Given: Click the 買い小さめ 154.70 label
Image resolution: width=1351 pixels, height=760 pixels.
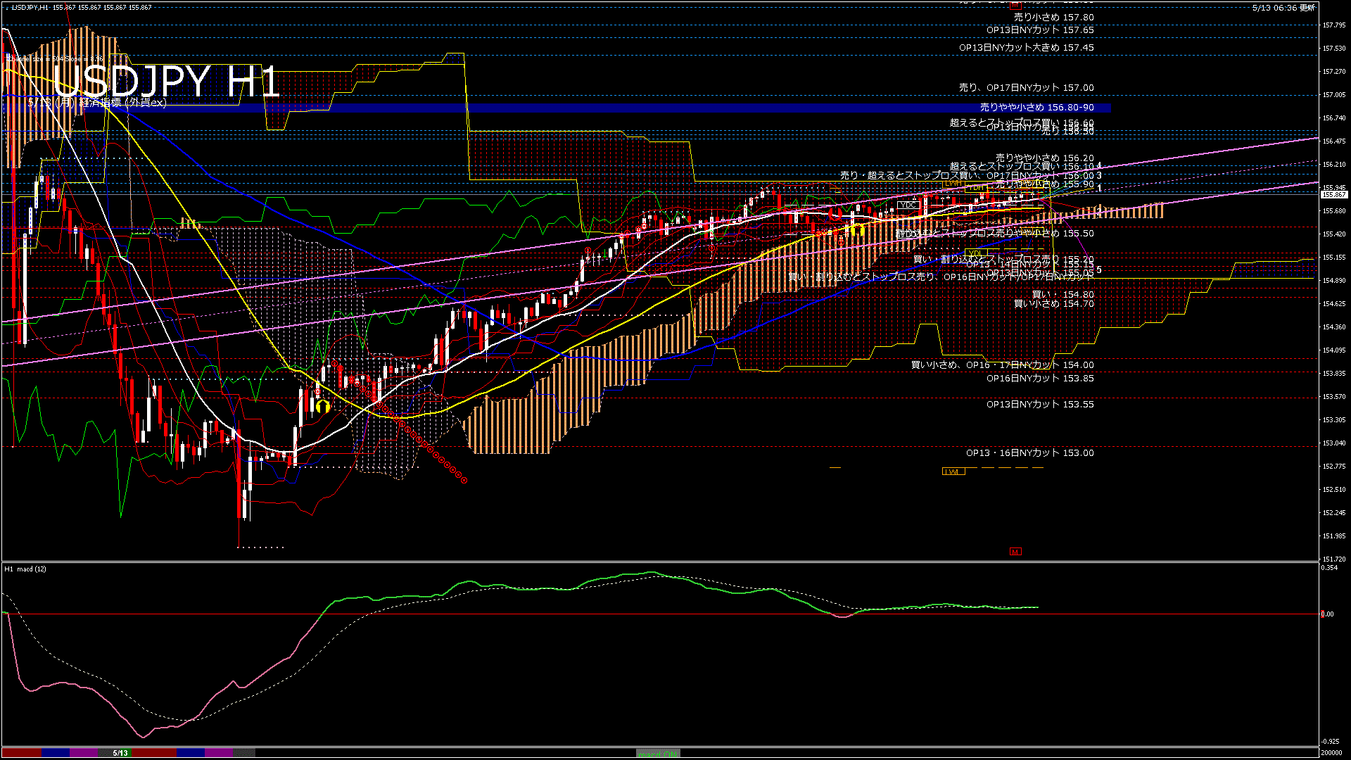Looking at the screenshot, I should click(1053, 304).
